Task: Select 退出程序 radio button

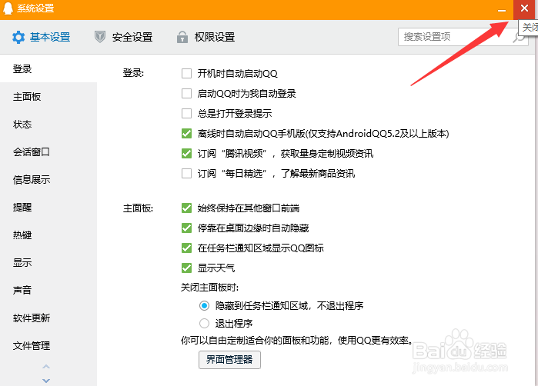Action: tap(204, 323)
